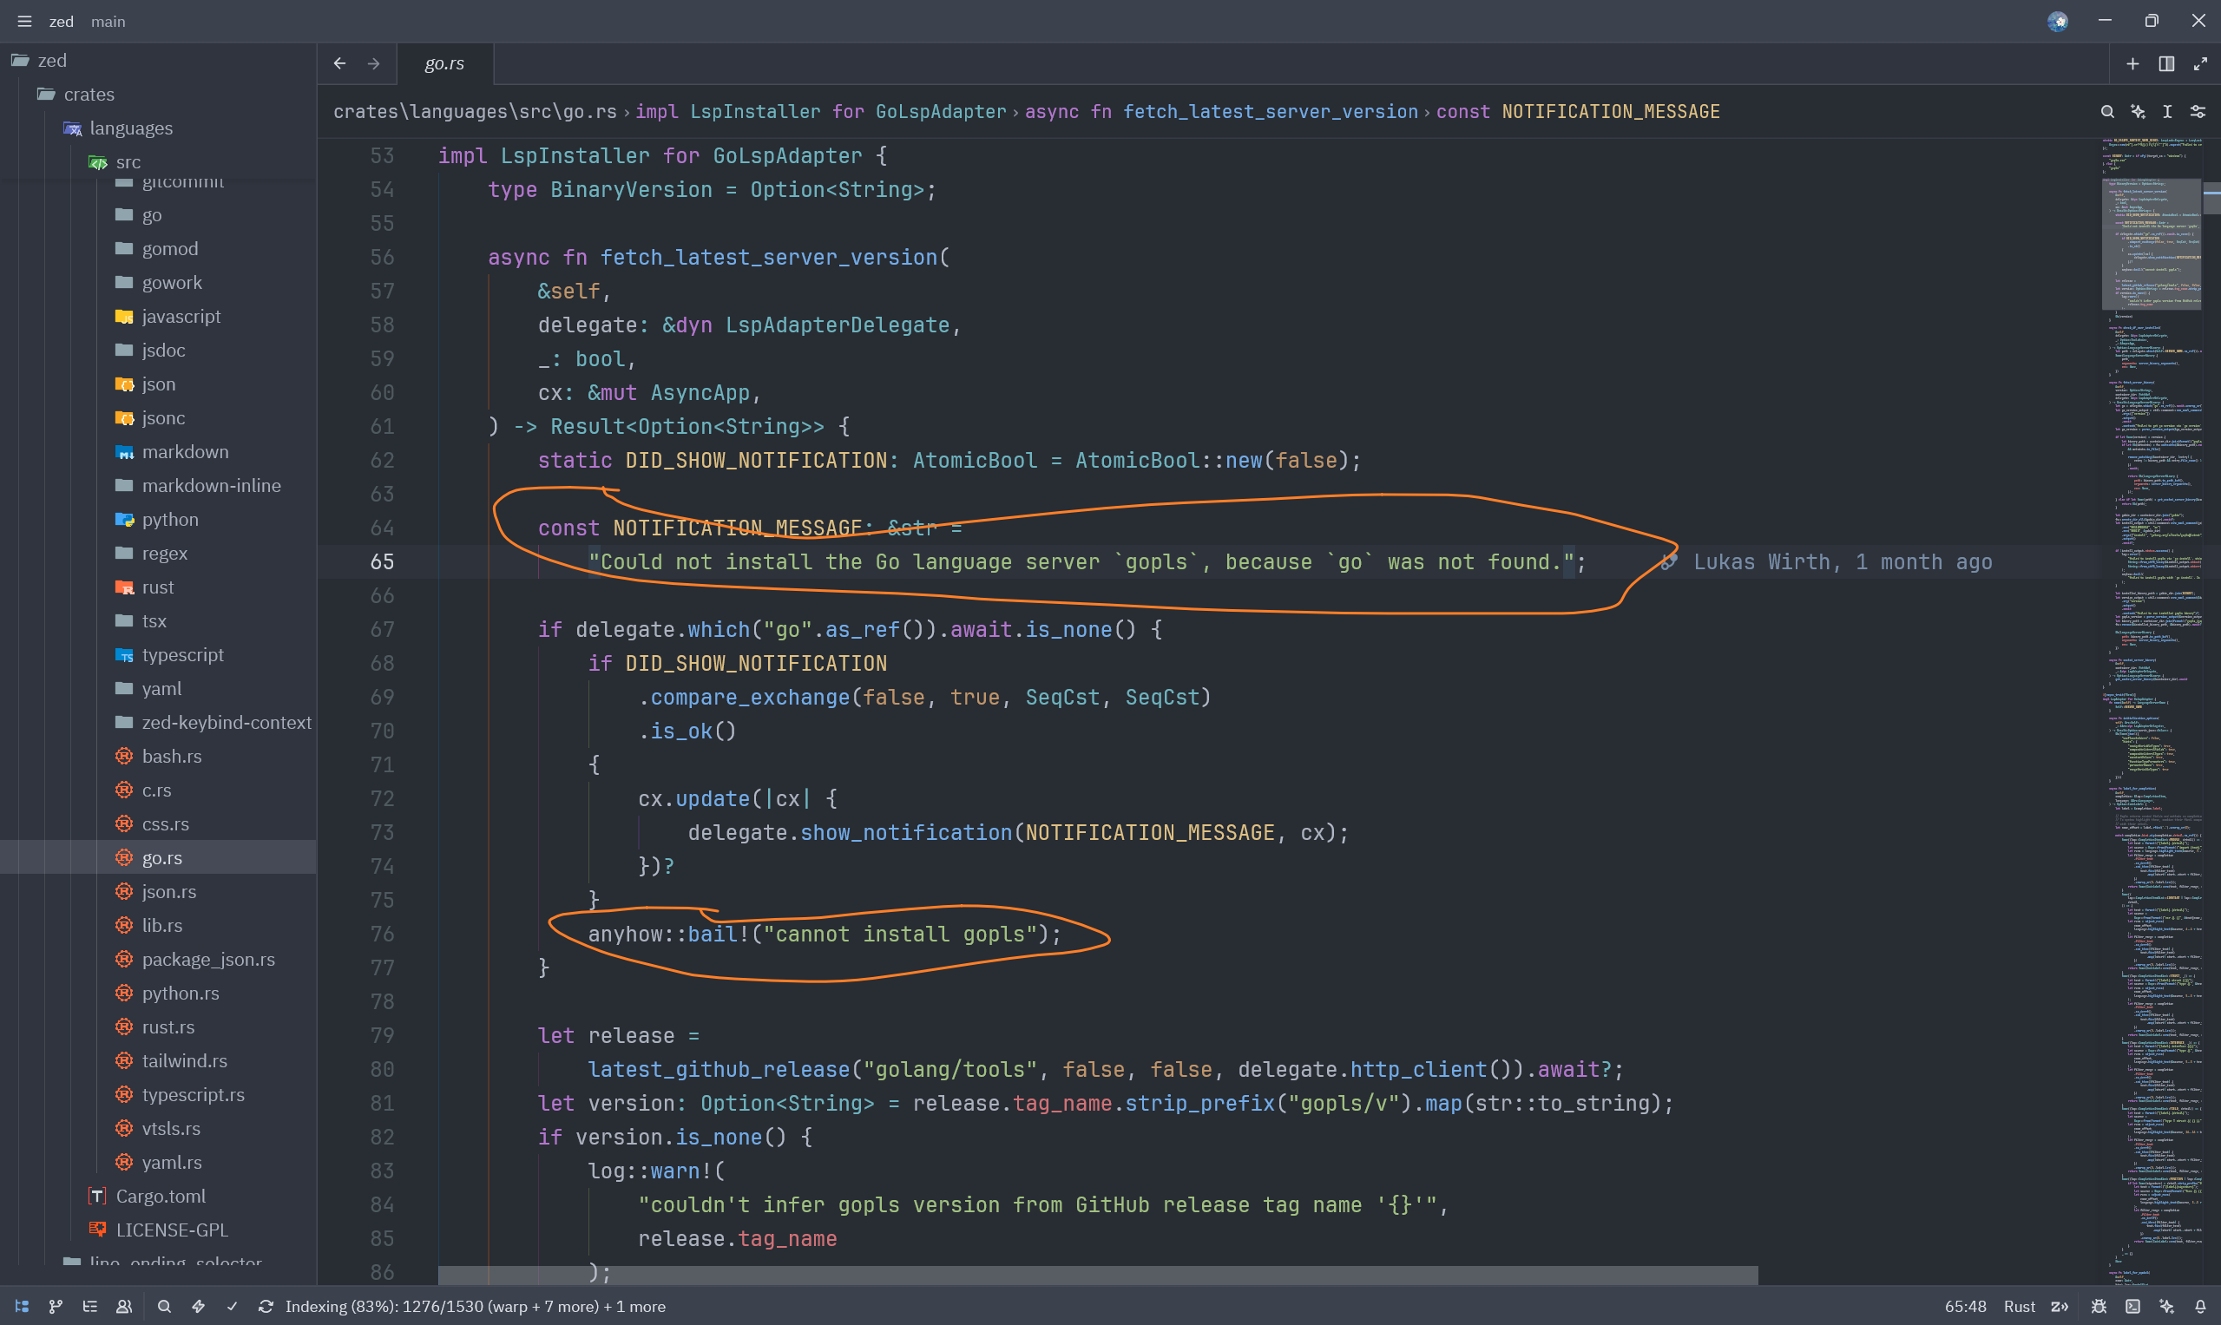
Task: Click the buffer search magnifier in toolbar
Action: (x=2106, y=112)
